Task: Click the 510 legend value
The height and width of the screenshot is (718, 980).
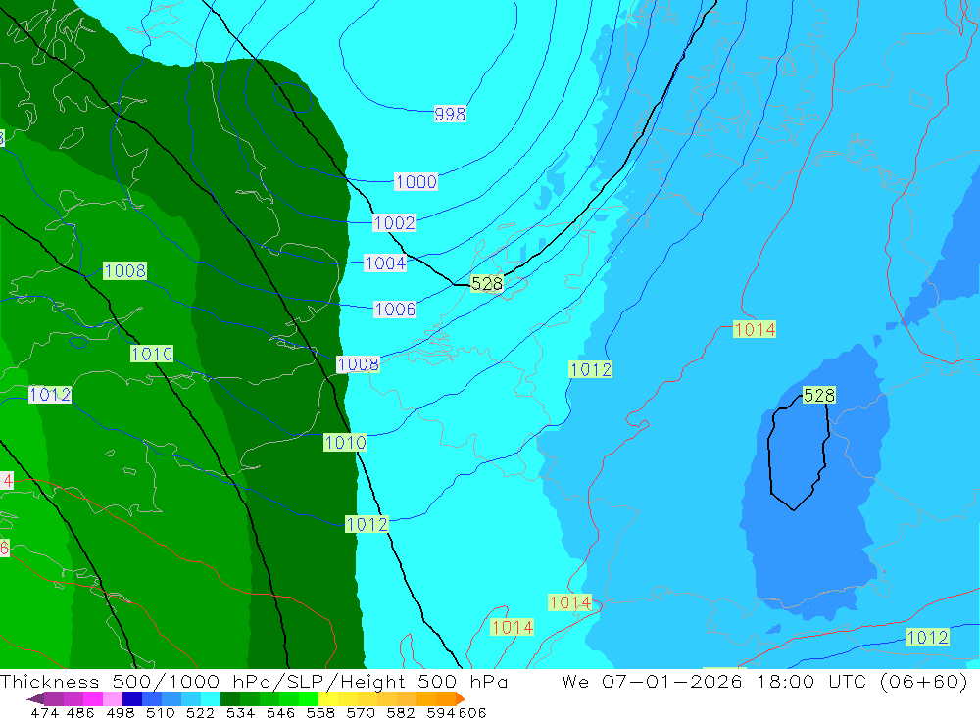Action: pos(161,713)
